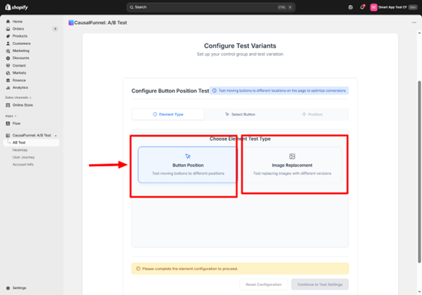The image size is (422, 295).
Task: Open the notifications bell
Action: [362, 7]
